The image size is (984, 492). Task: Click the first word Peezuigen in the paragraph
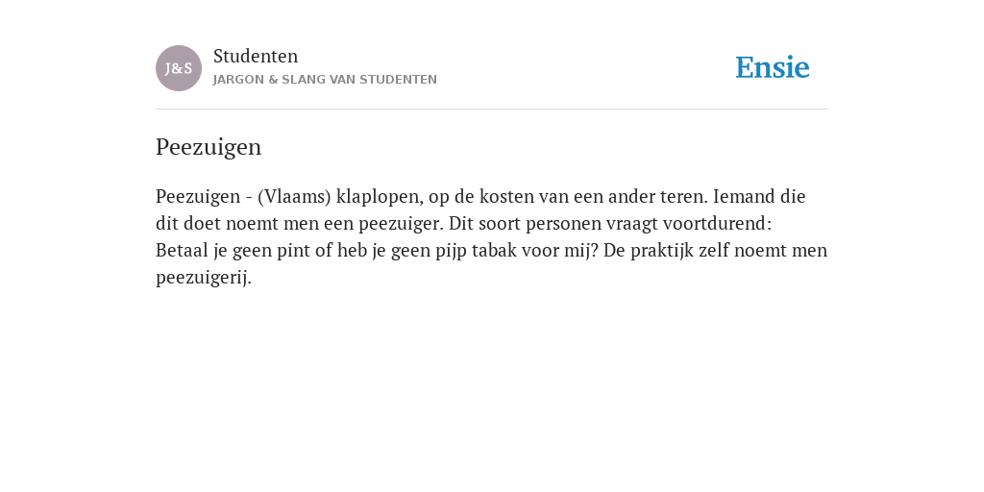click(198, 197)
